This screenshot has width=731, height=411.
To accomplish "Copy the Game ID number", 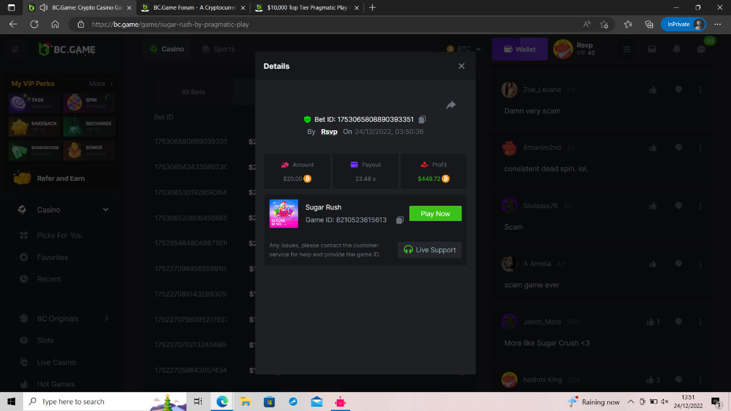I will coord(400,220).
